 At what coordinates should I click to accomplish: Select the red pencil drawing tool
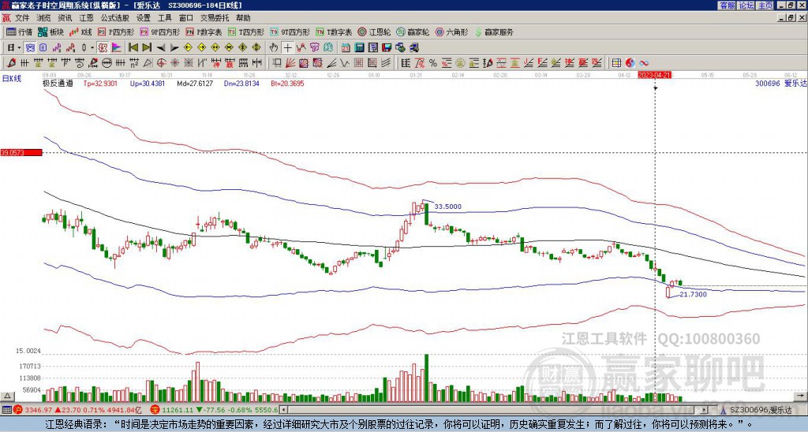(11, 63)
